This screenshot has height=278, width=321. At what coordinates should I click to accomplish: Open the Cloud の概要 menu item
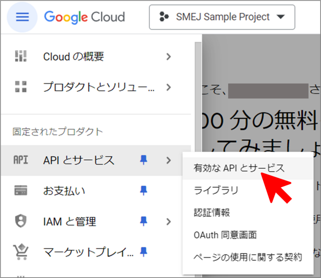point(96,57)
